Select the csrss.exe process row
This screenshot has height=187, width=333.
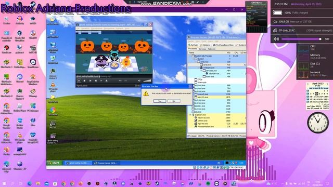pyautogui.click(x=216, y=64)
